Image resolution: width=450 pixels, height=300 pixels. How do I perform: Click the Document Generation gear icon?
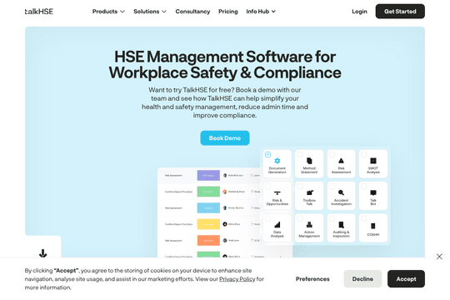277,161
